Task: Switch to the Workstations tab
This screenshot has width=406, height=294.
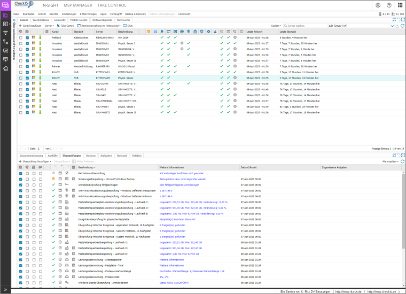Action: coord(41,20)
